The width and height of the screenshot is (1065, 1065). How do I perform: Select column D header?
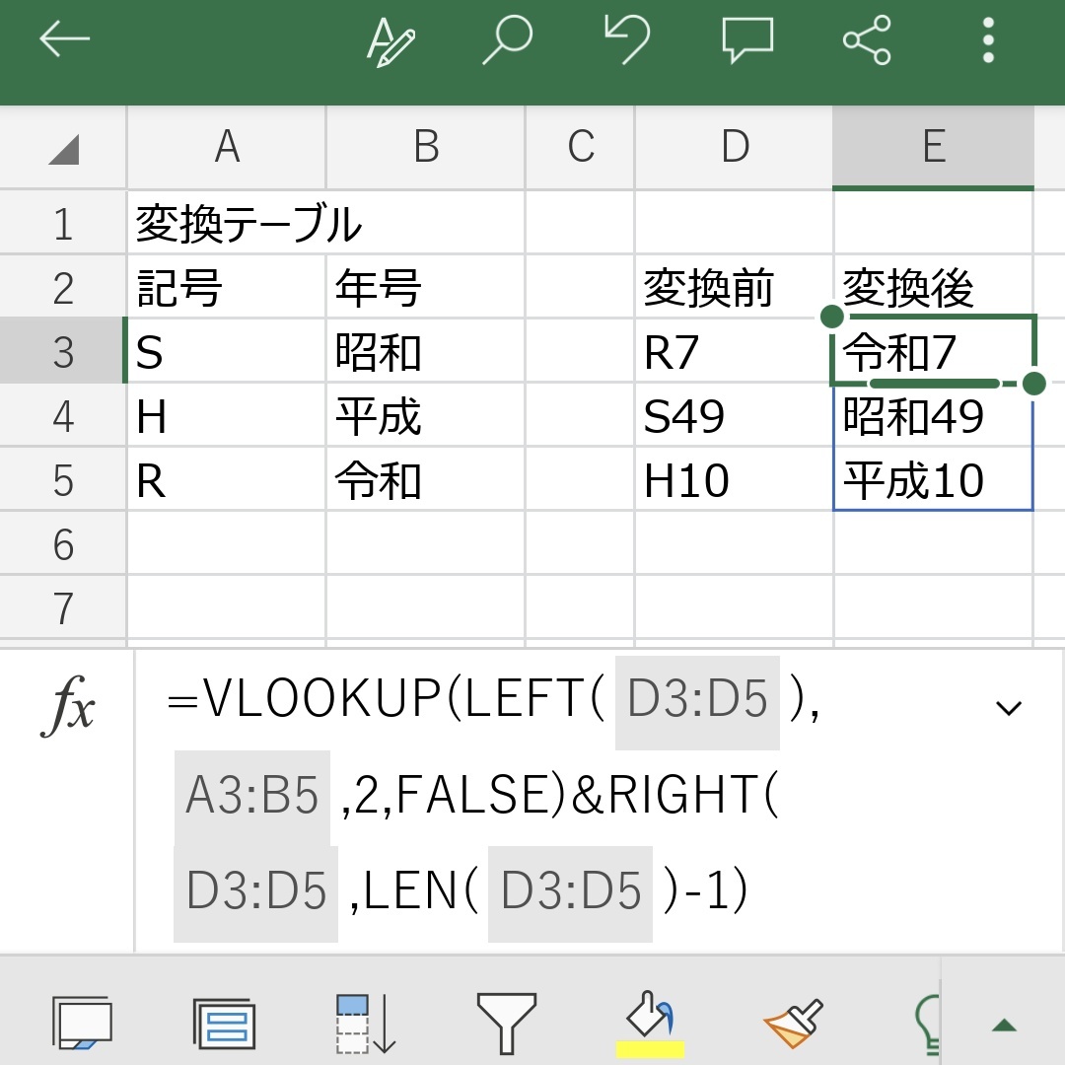coord(735,147)
